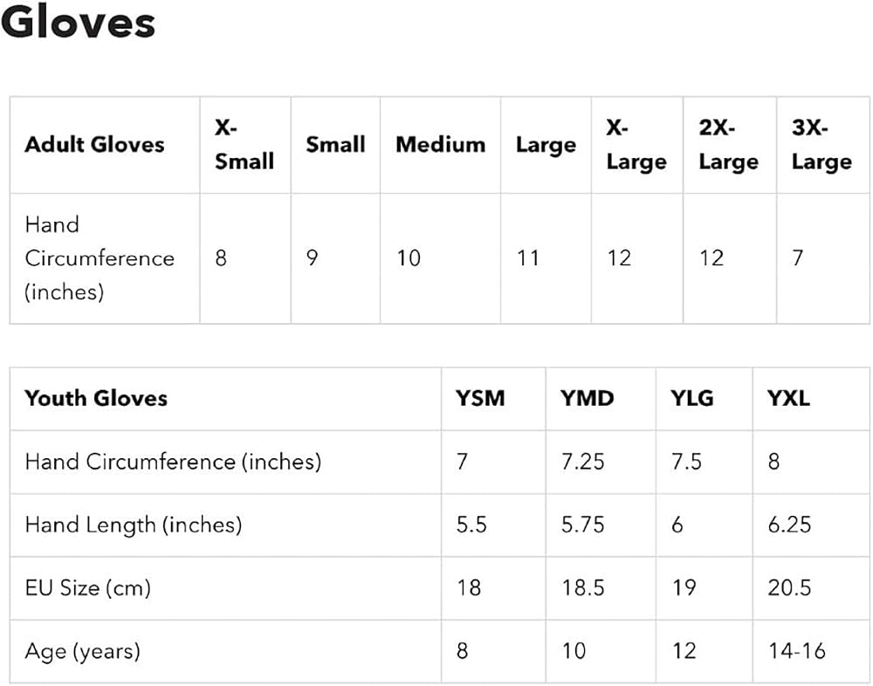Image resolution: width=873 pixels, height=686 pixels.
Task: Click the Age (years) row label
Action: click(x=82, y=651)
